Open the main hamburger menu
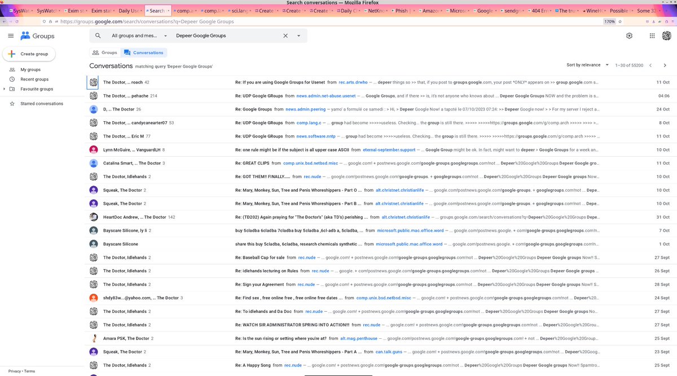This screenshot has height=376, width=677. point(10,36)
